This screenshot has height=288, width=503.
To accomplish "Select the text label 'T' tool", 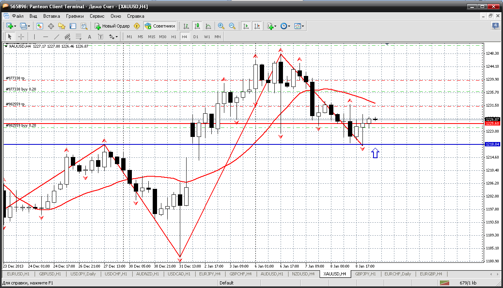I will point(101,37).
